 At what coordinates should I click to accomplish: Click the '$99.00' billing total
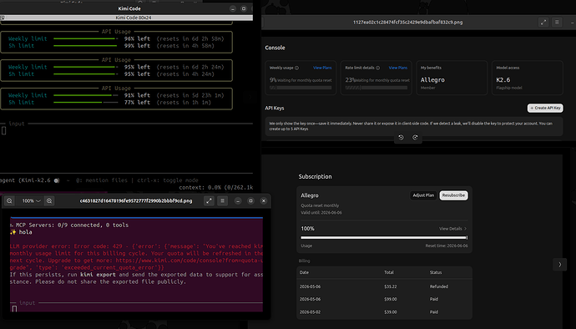(391, 299)
